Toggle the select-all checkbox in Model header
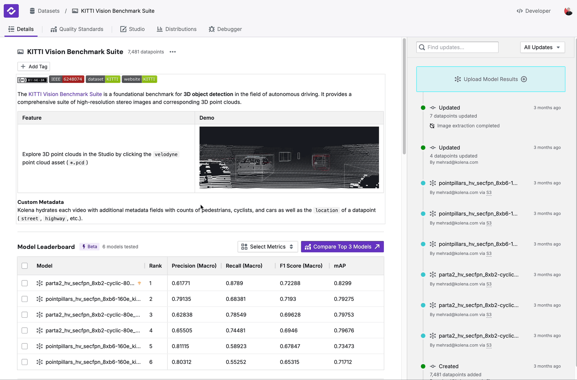 point(25,266)
